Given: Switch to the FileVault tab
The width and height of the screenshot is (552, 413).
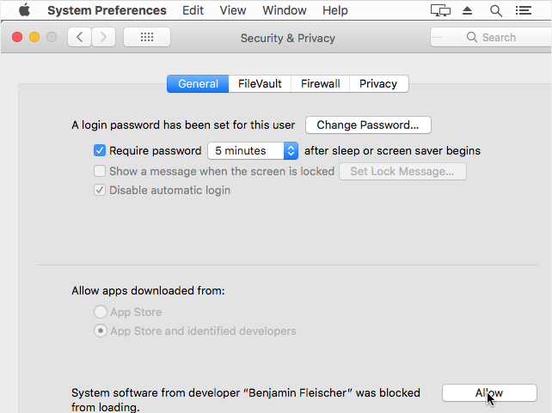Looking at the screenshot, I should [x=260, y=83].
